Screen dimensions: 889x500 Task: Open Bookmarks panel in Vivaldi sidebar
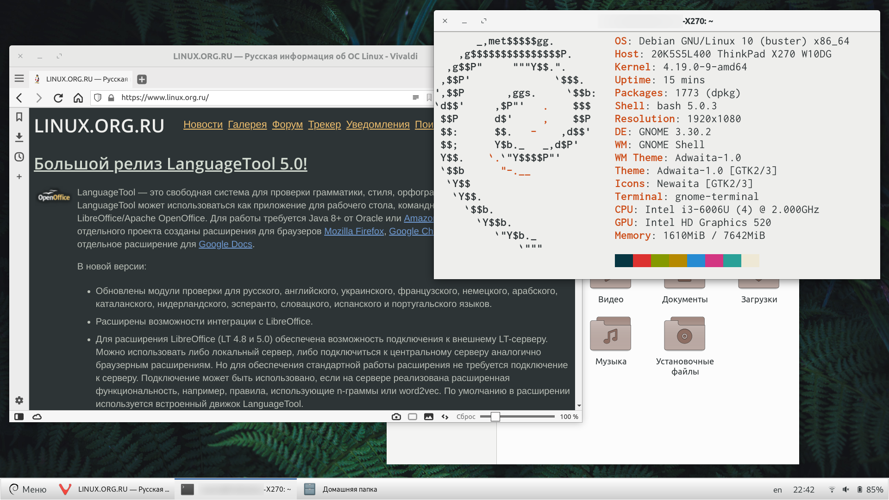pyautogui.click(x=19, y=117)
